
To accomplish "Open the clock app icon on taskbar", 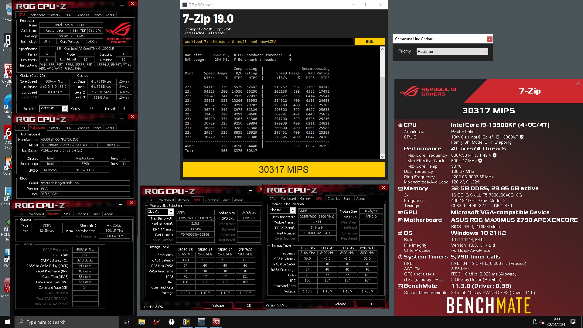I will point(172,322).
